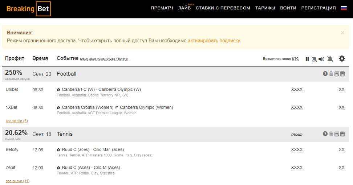Image resolution: width=353 pixels, height=185 pixels.
Task: Open the single calculator in Football row
Action: 342,74
